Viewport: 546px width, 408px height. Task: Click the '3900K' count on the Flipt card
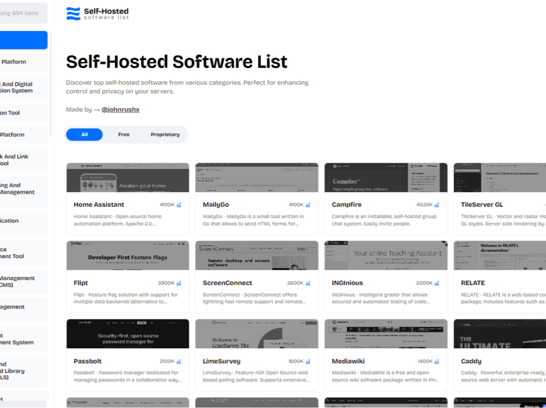(x=166, y=283)
